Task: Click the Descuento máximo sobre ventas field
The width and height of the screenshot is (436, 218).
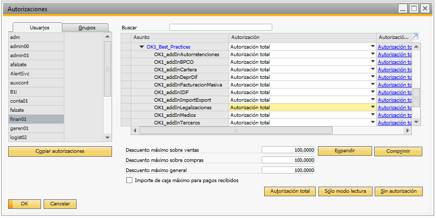Action: 288,150
